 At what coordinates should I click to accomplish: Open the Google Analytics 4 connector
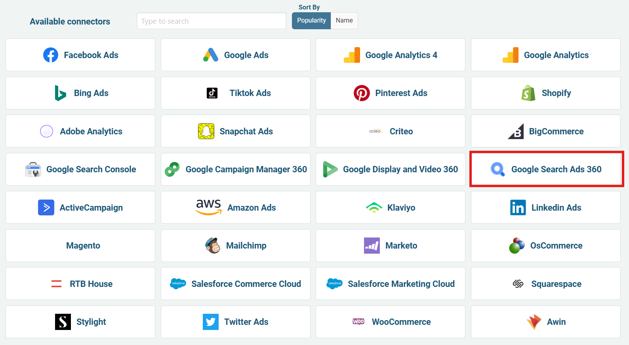390,55
